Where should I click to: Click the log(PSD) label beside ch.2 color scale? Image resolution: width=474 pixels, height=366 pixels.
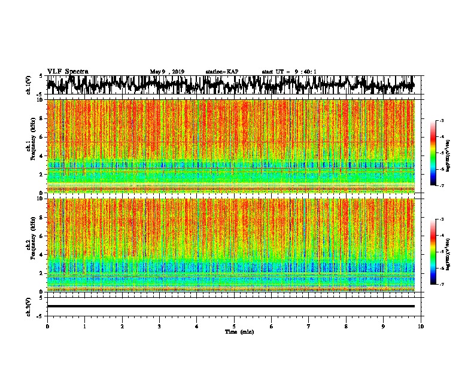pyautogui.click(x=448, y=254)
